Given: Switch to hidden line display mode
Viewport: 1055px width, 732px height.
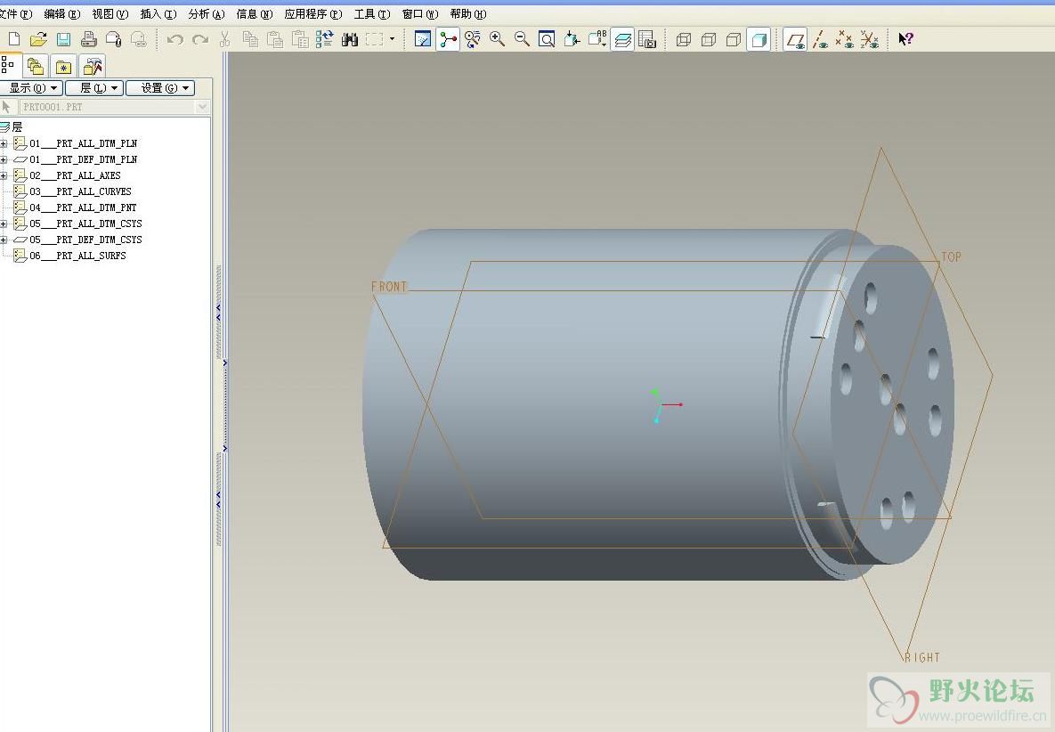Looking at the screenshot, I should [709, 40].
